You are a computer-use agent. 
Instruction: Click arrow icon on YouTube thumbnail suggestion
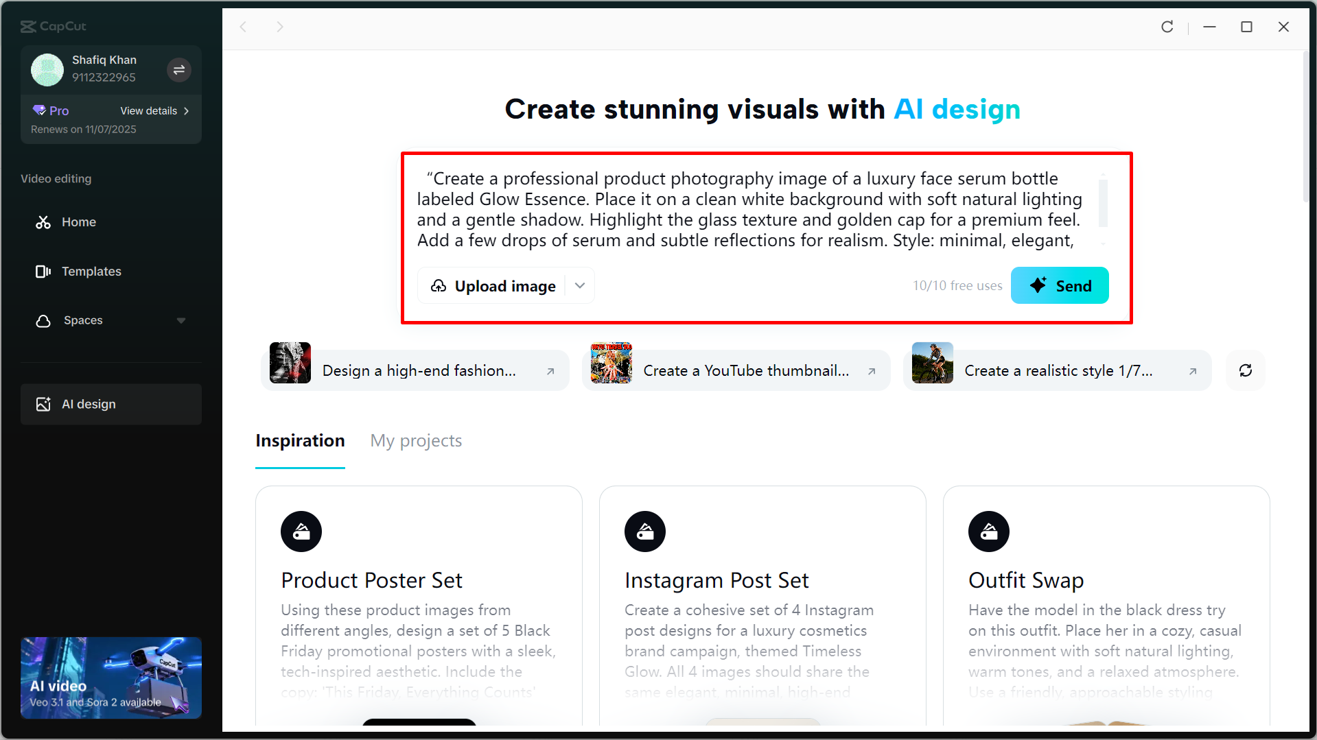(x=872, y=371)
